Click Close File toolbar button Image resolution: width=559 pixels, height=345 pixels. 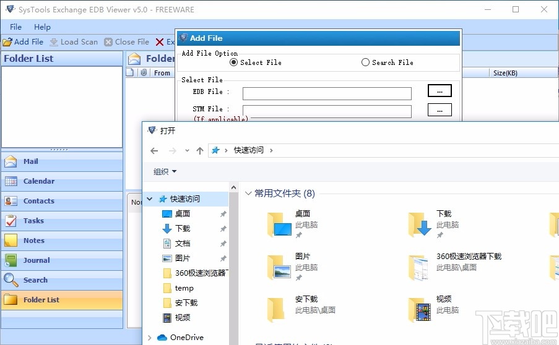[126, 42]
